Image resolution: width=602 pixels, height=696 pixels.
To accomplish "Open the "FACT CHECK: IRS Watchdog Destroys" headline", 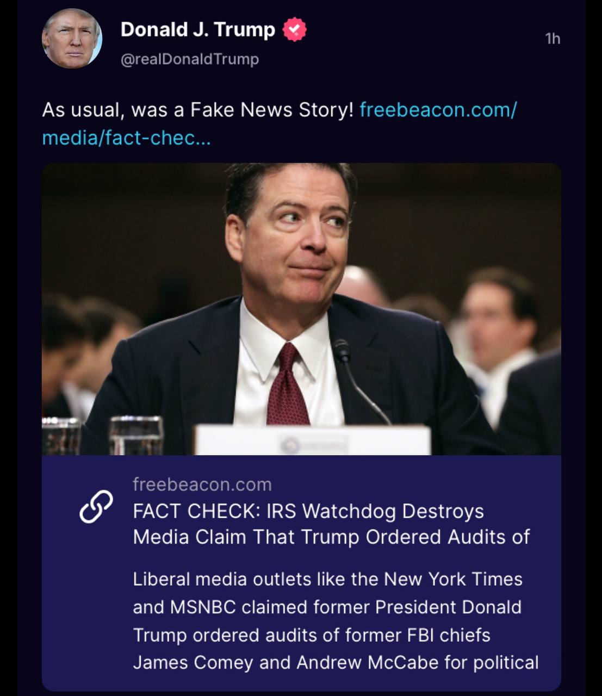I will point(308,511).
